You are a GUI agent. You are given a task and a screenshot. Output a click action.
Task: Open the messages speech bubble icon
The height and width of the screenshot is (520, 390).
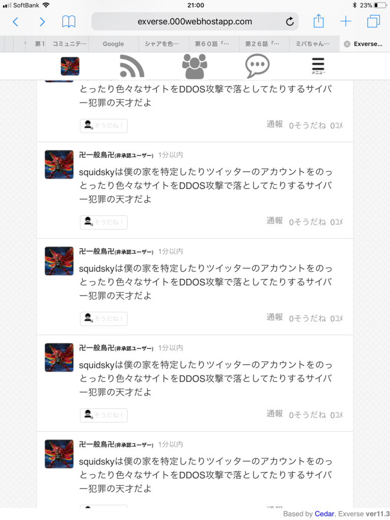[x=257, y=66]
